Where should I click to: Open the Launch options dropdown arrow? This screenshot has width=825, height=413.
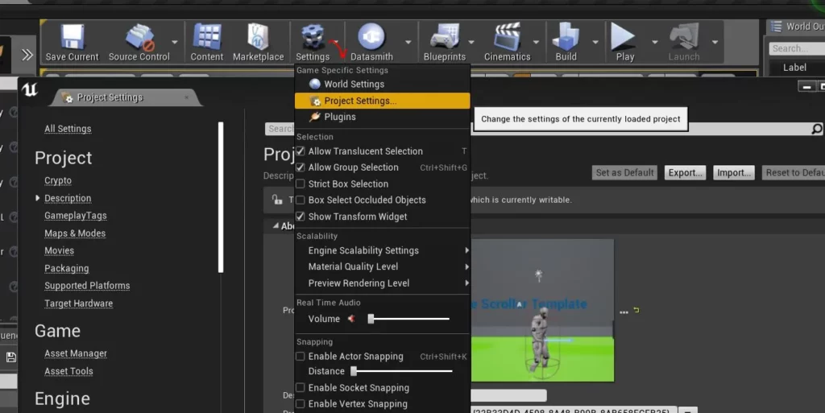[715, 42]
